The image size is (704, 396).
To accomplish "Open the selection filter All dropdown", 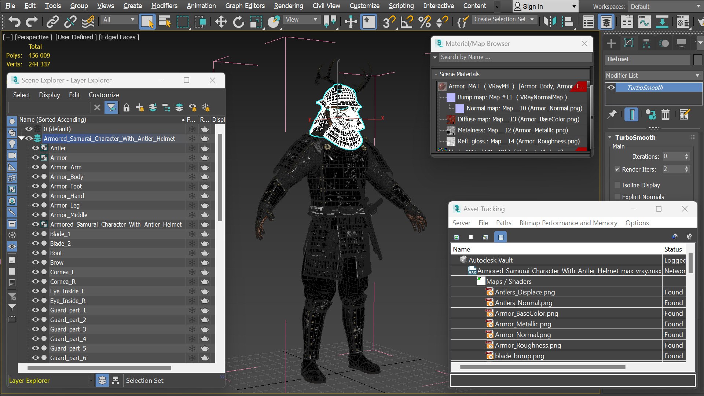I will (x=118, y=19).
